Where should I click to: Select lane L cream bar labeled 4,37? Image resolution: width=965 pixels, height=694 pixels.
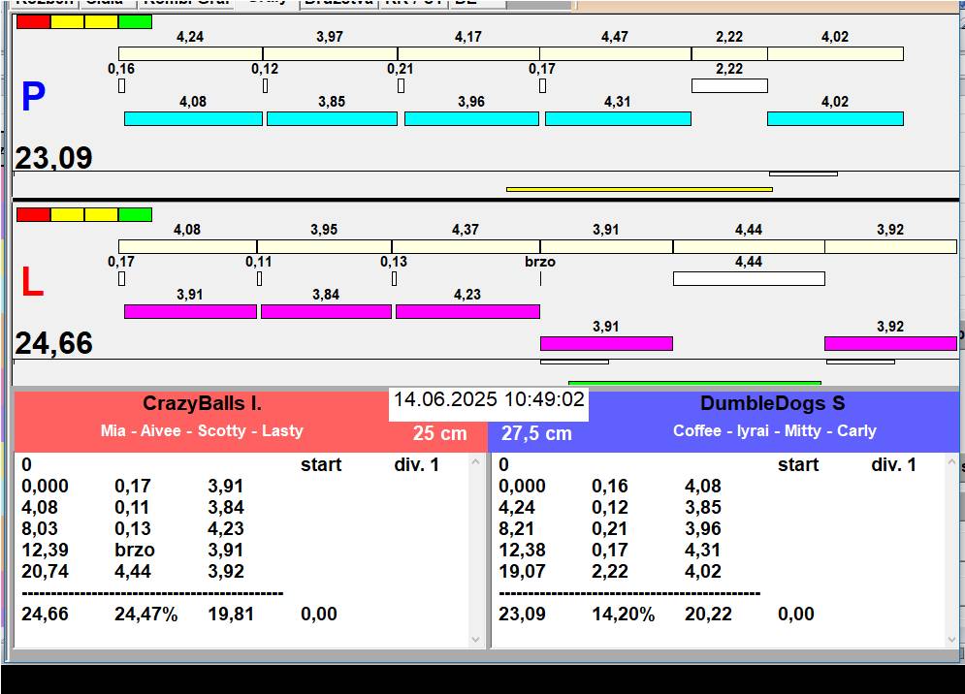click(x=466, y=247)
